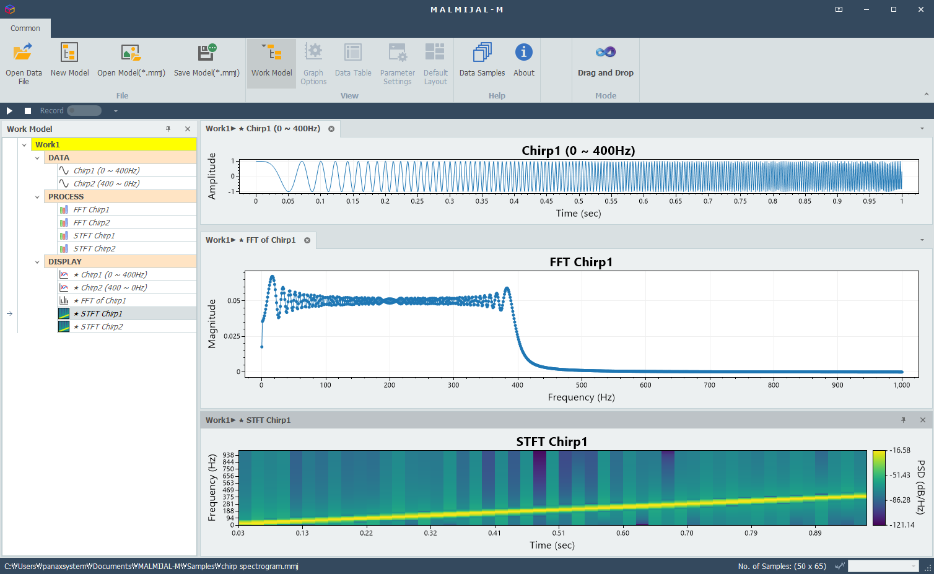Viewport: 934px width, 574px height.
Task: Pin the STFT Chirp1 panel
Action: [903, 420]
